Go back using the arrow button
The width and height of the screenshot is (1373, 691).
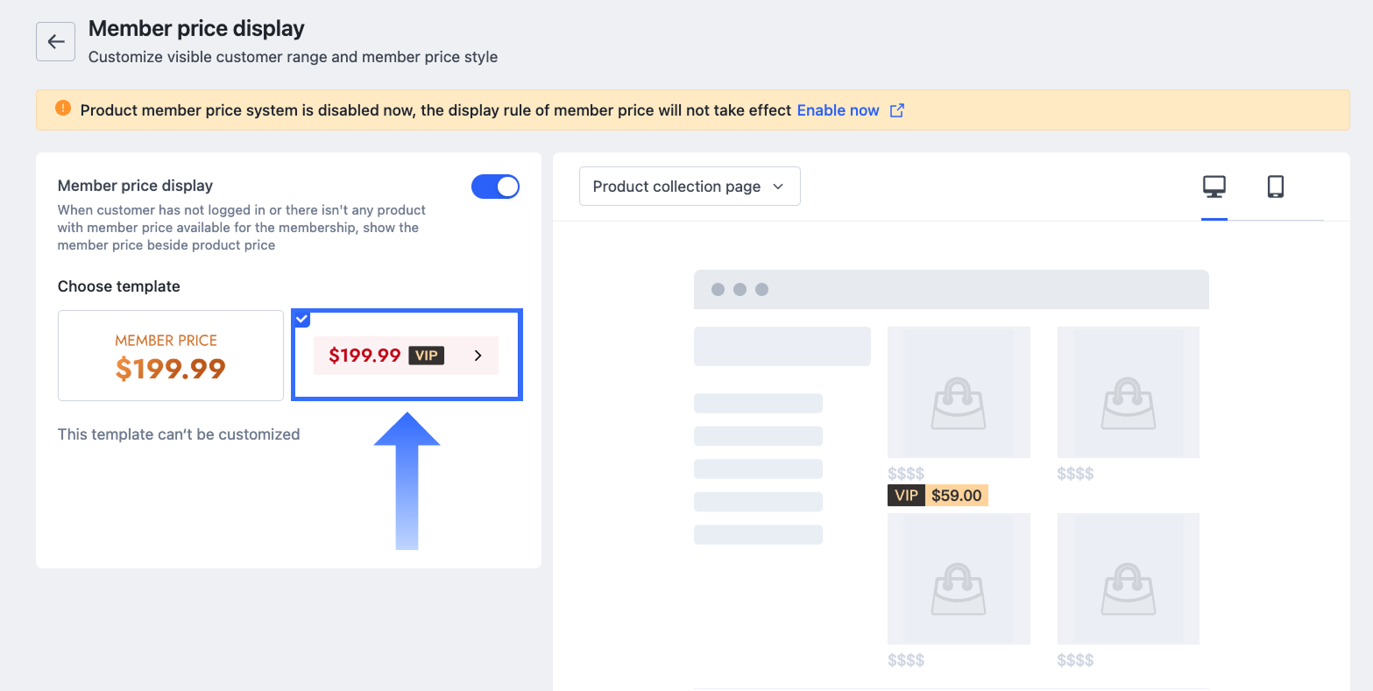(x=56, y=42)
